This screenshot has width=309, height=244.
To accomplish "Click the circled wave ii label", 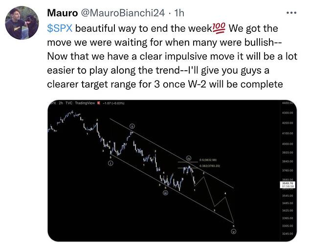I will (x=132, y=126).
